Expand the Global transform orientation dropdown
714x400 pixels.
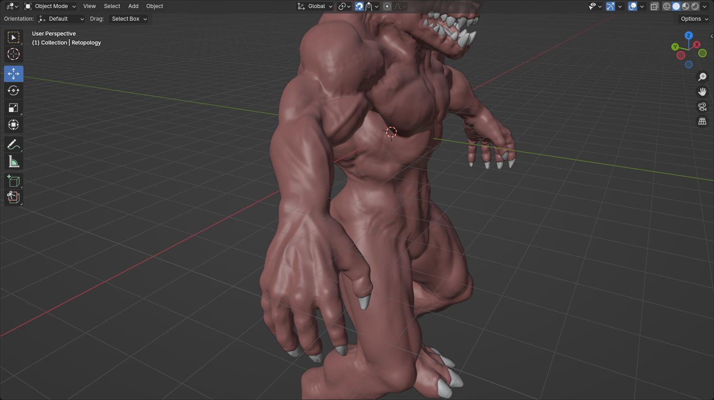tap(315, 6)
